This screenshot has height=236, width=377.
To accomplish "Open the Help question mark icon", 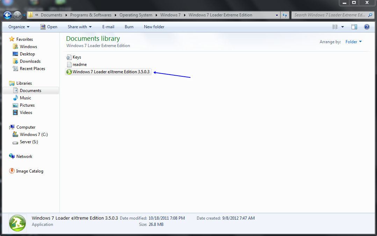I will 367,26.
